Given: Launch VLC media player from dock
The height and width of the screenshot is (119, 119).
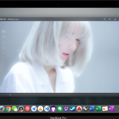Looking at the screenshot, I should (40, 109).
